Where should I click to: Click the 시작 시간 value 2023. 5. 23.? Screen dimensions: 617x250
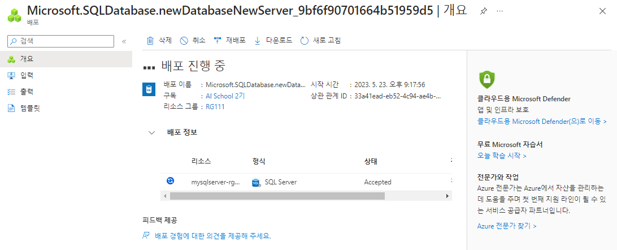[389, 85]
